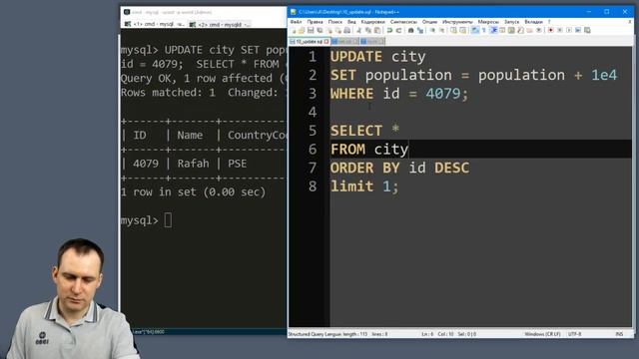Switch to the second Notepad++ document tab

[344, 42]
